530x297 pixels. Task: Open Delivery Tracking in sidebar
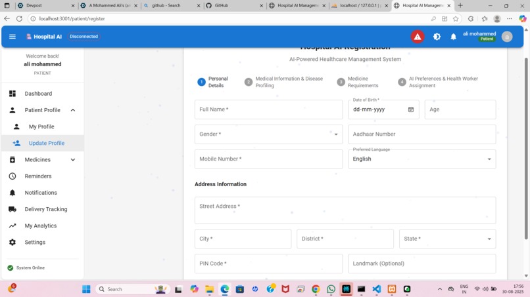coord(43,209)
